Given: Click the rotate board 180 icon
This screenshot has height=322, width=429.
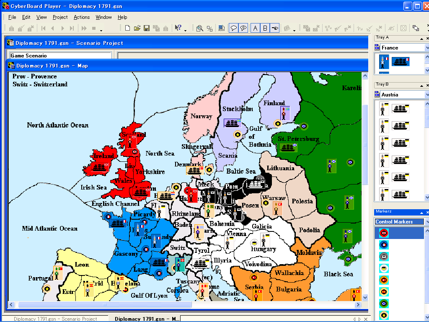Looking at the screenshot, I should coord(222,28).
